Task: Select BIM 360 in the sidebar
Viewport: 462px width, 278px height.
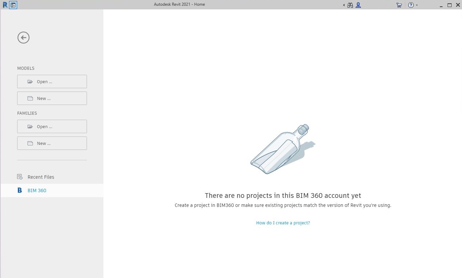Action: [37, 190]
